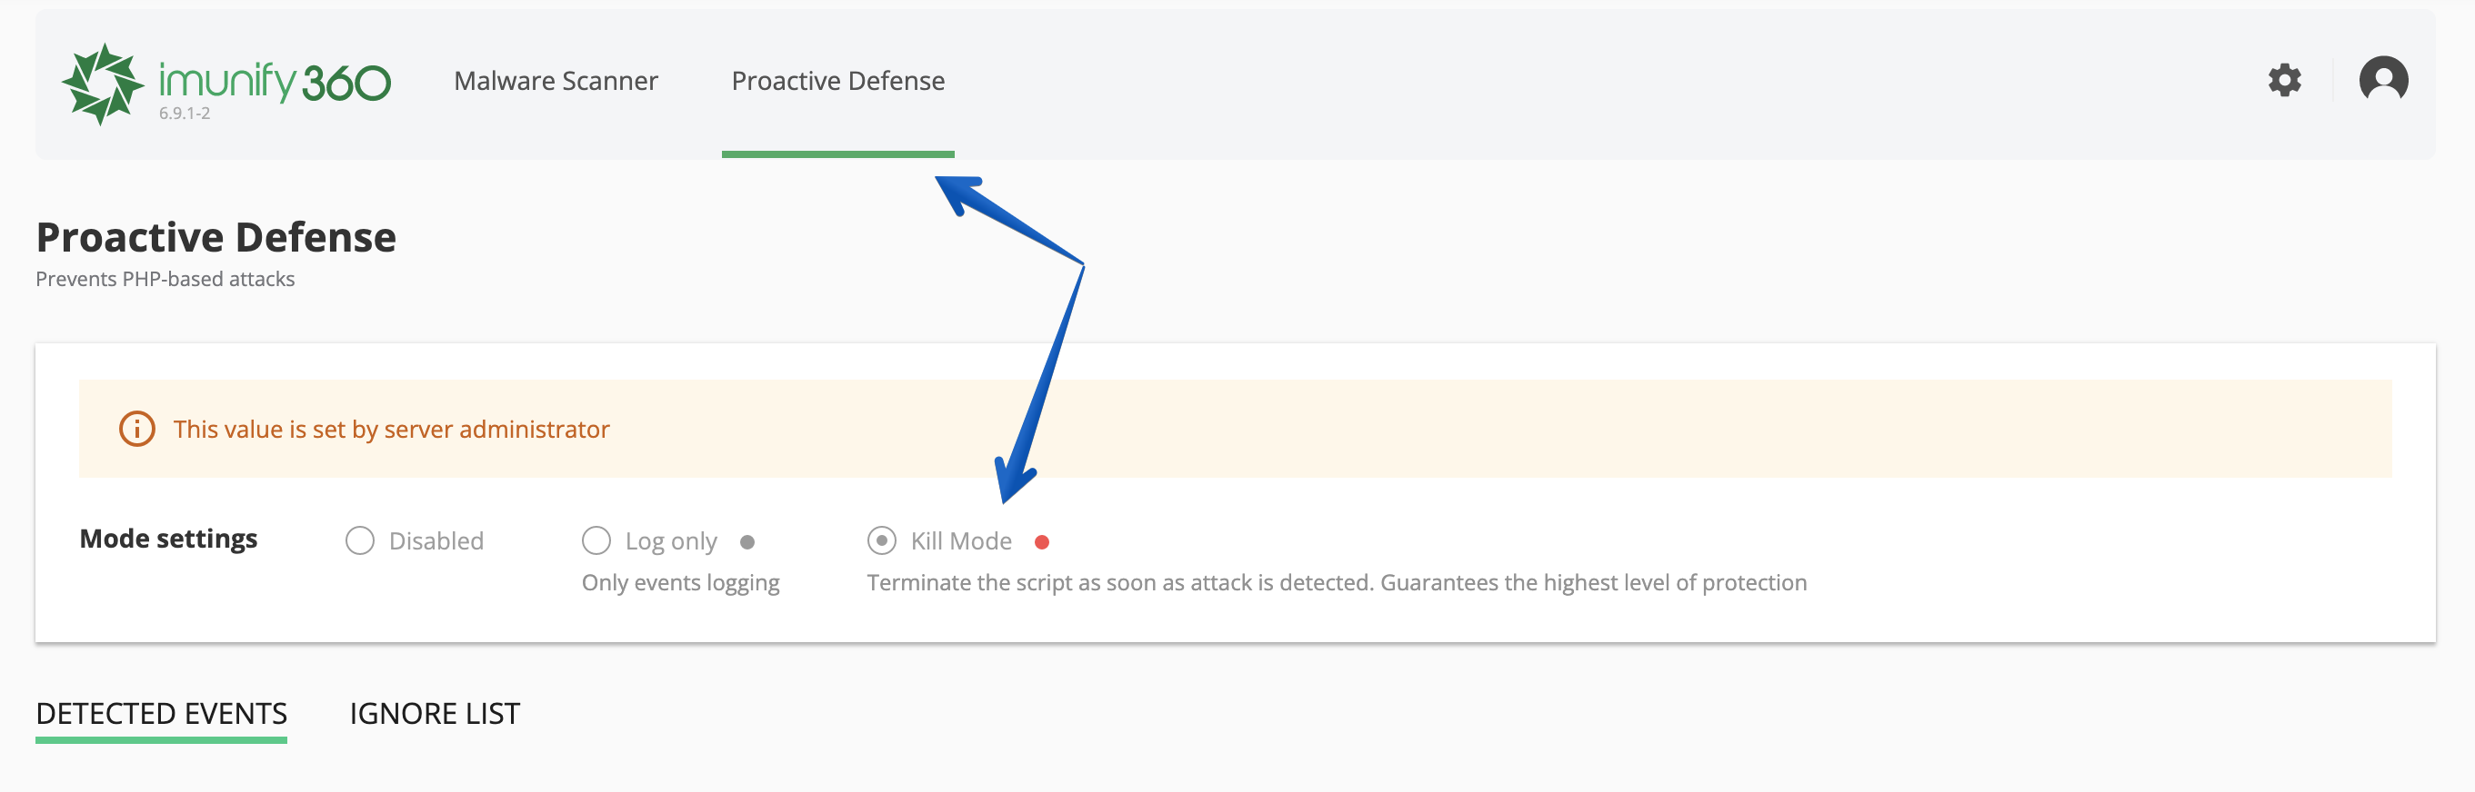Click the red dot beside Kill Mode

tap(1041, 542)
